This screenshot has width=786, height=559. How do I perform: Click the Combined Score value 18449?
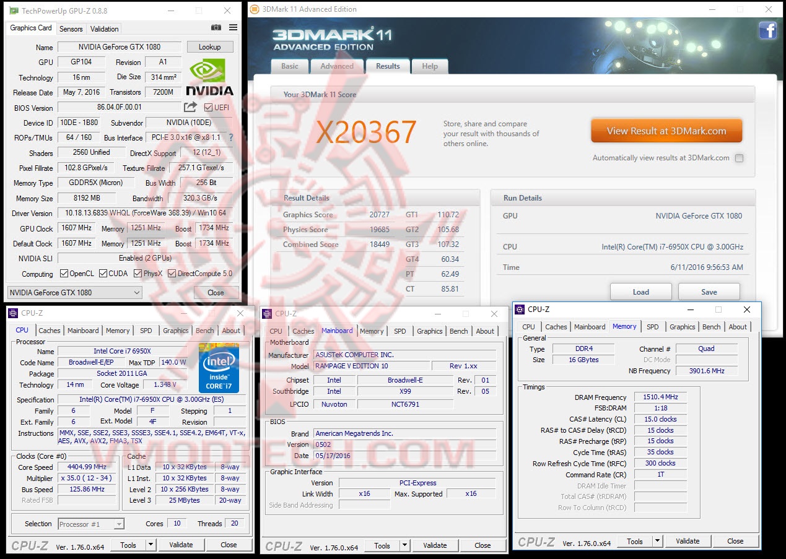[380, 245]
